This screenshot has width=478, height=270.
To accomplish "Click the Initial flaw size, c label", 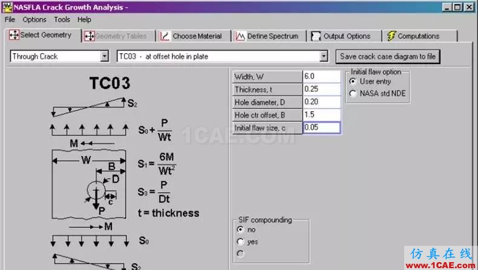I will pyautogui.click(x=267, y=128).
